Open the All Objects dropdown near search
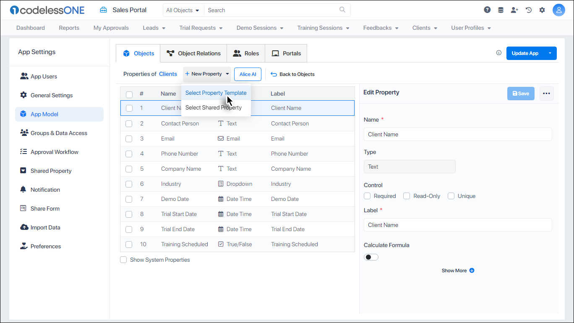This screenshot has width=574, height=323. pyautogui.click(x=183, y=10)
